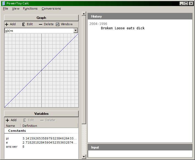Minimize the PowerToy Calc window

pyautogui.click(x=182, y=4)
